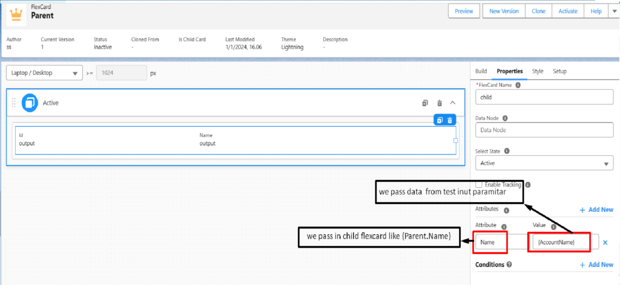Select the child card resize handle square
This screenshot has width=620, height=285.
point(455,140)
